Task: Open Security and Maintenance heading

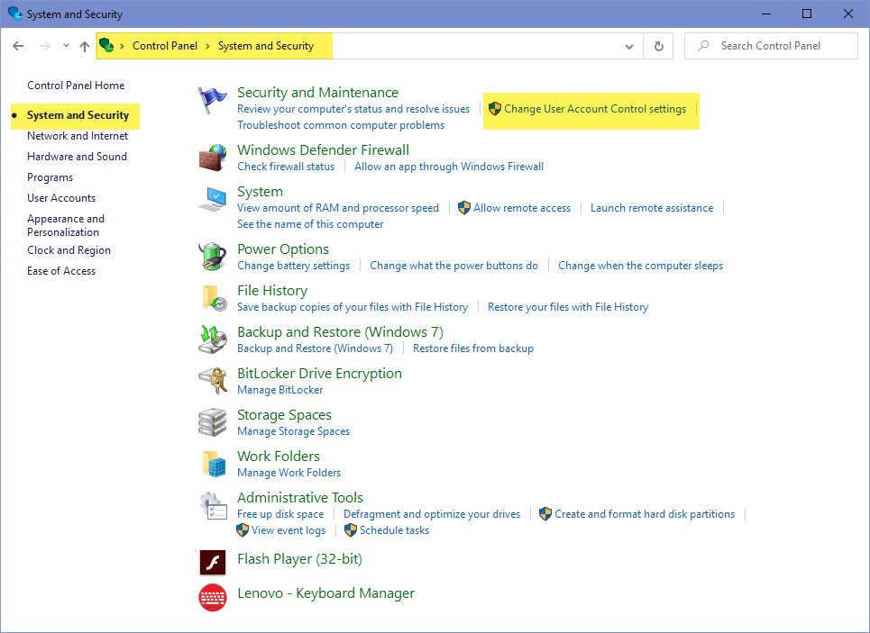Action: pyautogui.click(x=318, y=93)
